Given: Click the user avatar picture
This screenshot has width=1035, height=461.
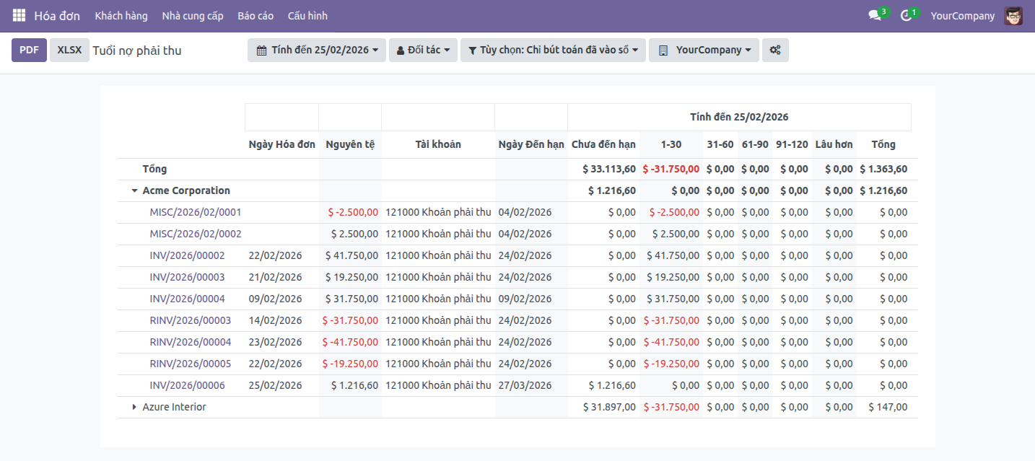Looking at the screenshot, I should point(1013,16).
